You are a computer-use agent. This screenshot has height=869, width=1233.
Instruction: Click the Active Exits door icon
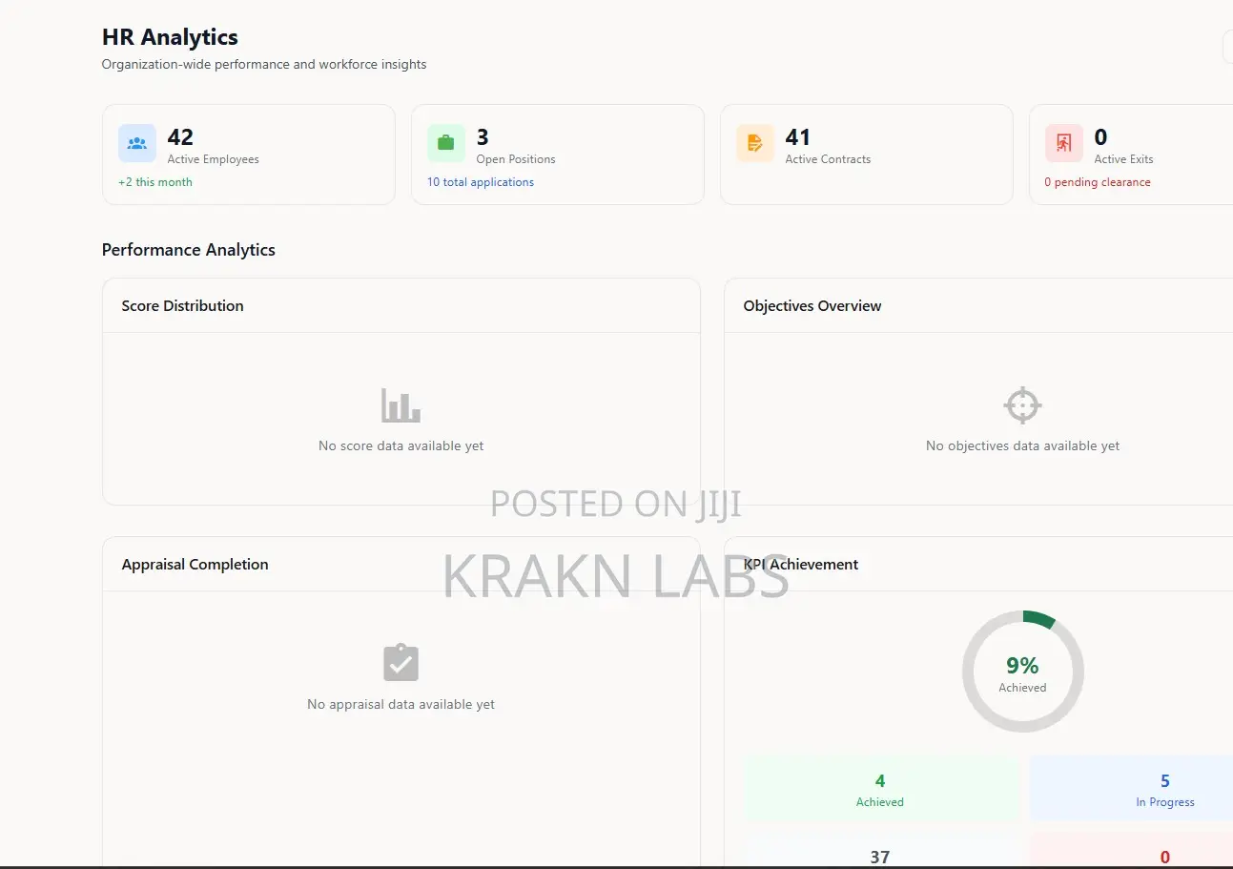1064,143
